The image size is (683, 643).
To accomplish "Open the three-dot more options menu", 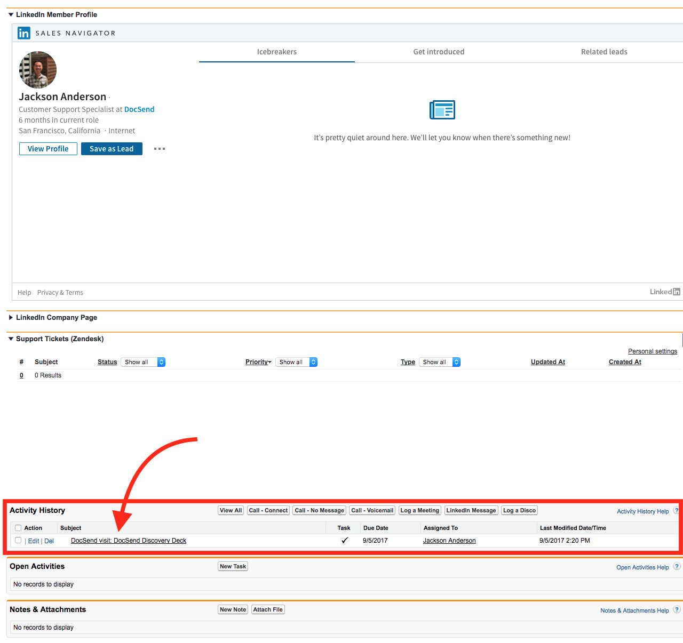I will (160, 149).
